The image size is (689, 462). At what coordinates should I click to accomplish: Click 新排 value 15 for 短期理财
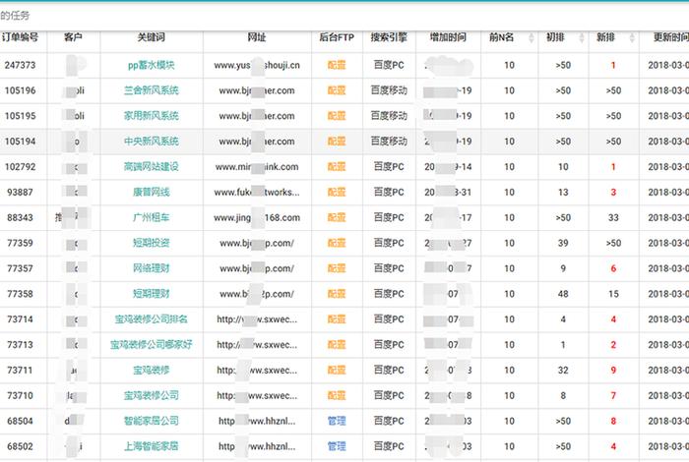tap(613, 294)
